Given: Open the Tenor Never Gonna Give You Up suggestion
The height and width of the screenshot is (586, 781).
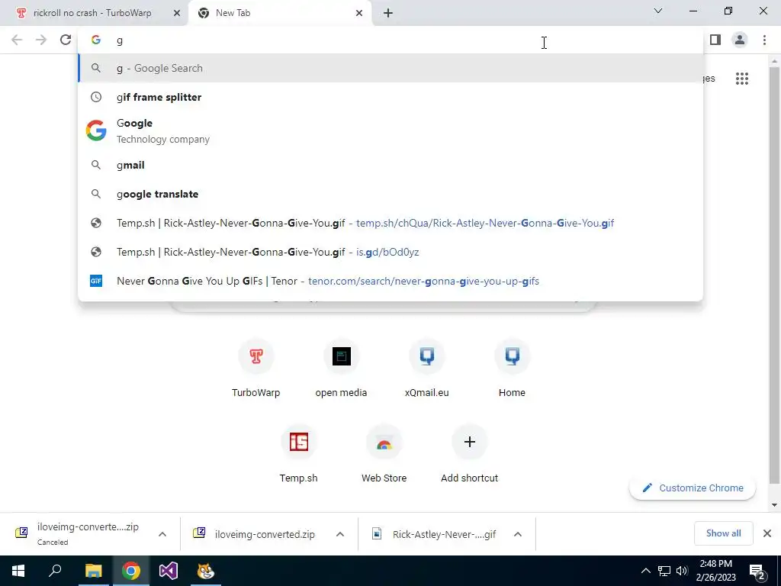Looking at the screenshot, I should [x=390, y=281].
